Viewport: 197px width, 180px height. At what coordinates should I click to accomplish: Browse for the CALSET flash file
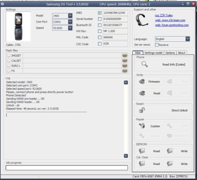[125, 61]
